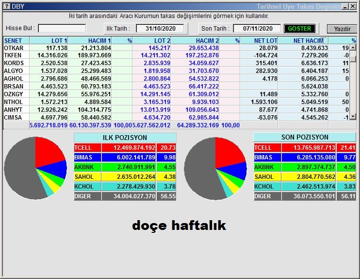The width and height of the screenshot is (360, 279).
Task: Click the NET HACIM column header
Action: pyautogui.click(x=309, y=41)
